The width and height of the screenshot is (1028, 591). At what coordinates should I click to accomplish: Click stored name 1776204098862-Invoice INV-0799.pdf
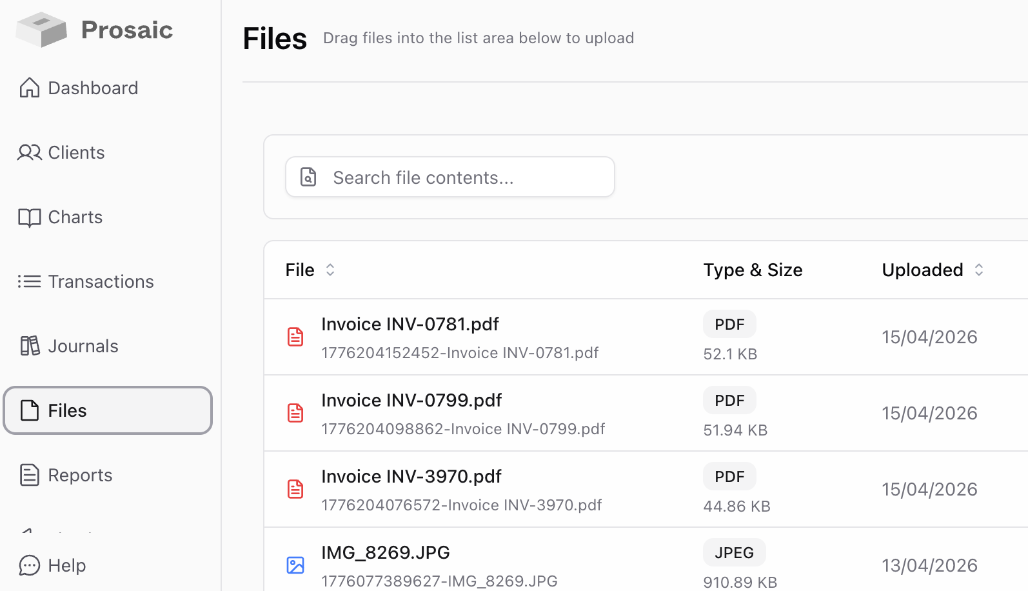(x=463, y=429)
